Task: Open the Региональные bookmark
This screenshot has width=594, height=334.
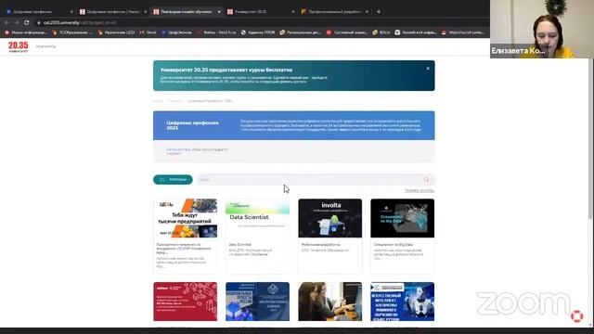Action: 301,32
